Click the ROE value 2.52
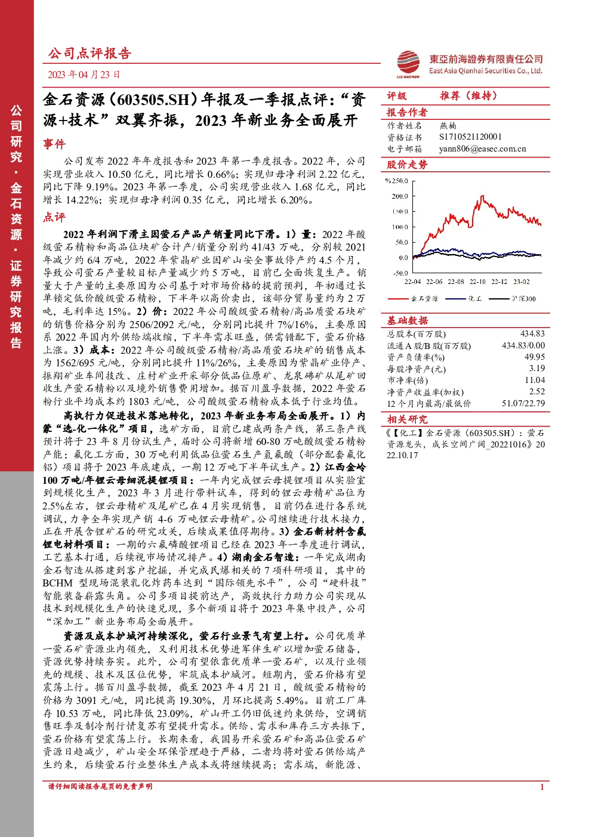 tap(537, 391)
